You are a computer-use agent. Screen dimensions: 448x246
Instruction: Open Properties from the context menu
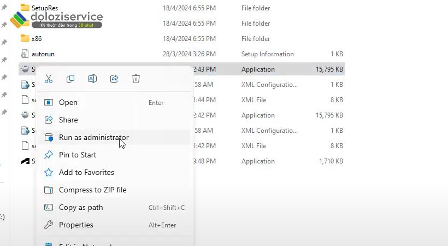point(114,225)
